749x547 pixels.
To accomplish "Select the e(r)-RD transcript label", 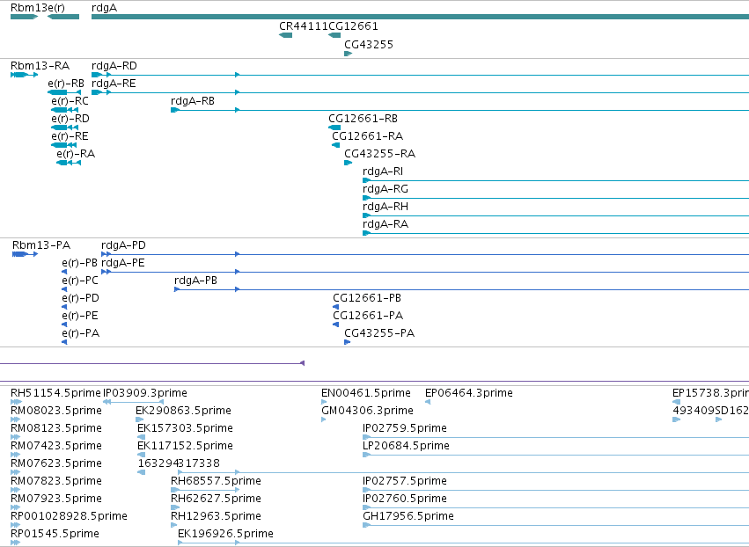I will [70, 119].
